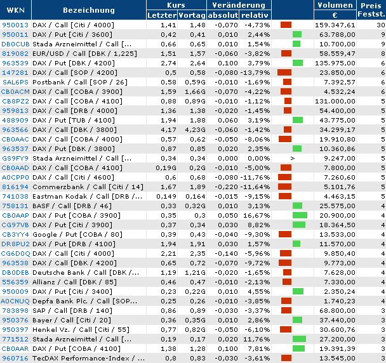Open WKN link 960716
The height and width of the screenshot is (363, 386).
coord(15,359)
